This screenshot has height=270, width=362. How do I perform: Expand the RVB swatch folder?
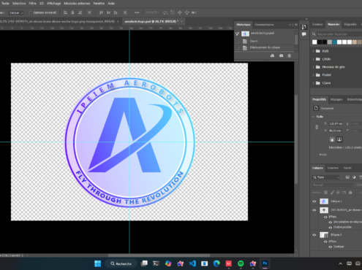[314, 51]
